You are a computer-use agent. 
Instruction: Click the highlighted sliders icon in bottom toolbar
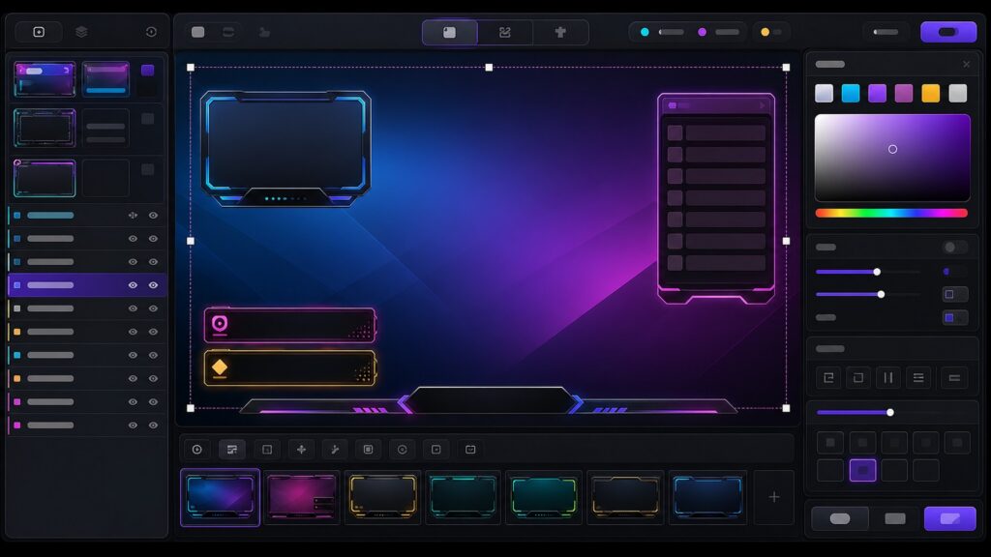tap(232, 449)
